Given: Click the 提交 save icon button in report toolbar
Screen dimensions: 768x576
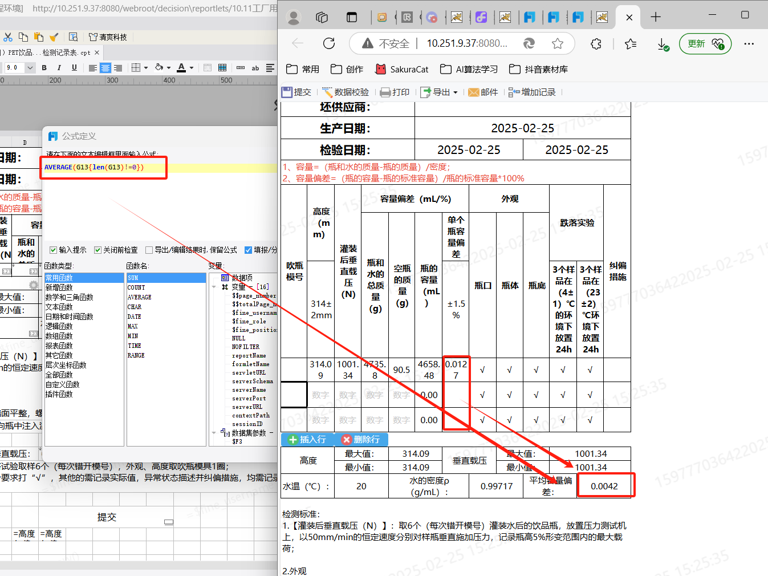Looking at the screenshot, I should point(296,92).
